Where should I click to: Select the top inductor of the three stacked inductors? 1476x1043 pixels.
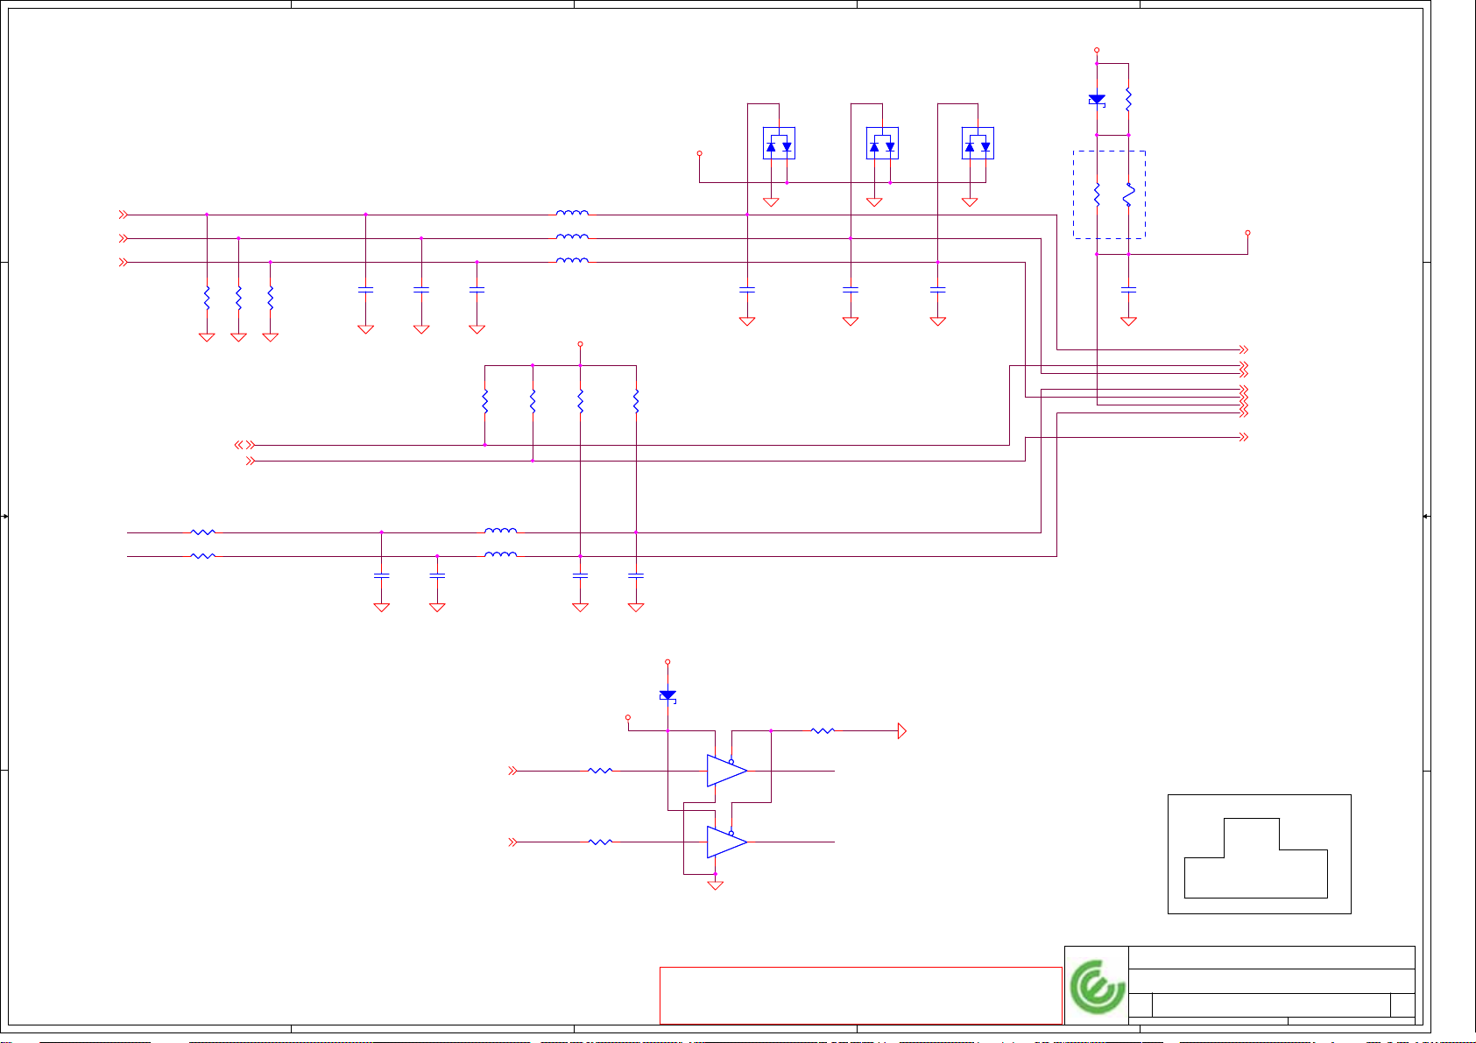(572, 213)
